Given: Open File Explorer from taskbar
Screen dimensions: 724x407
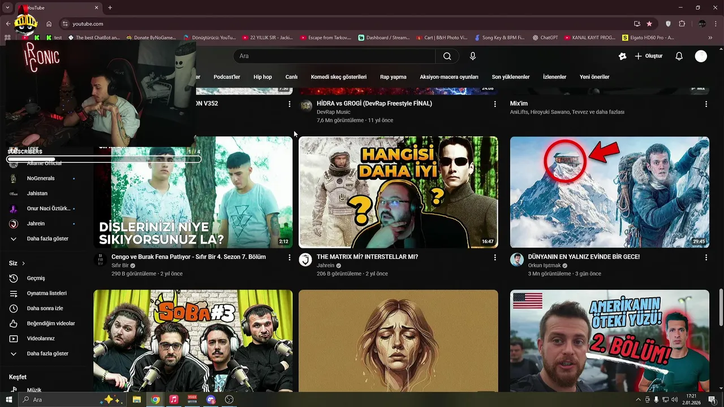Looking at the screenshot, I should point(136,400).
